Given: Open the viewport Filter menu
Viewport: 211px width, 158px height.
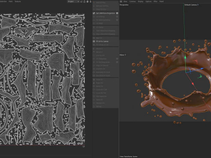Looking at the screenshot, I should (x=156, y=1).
